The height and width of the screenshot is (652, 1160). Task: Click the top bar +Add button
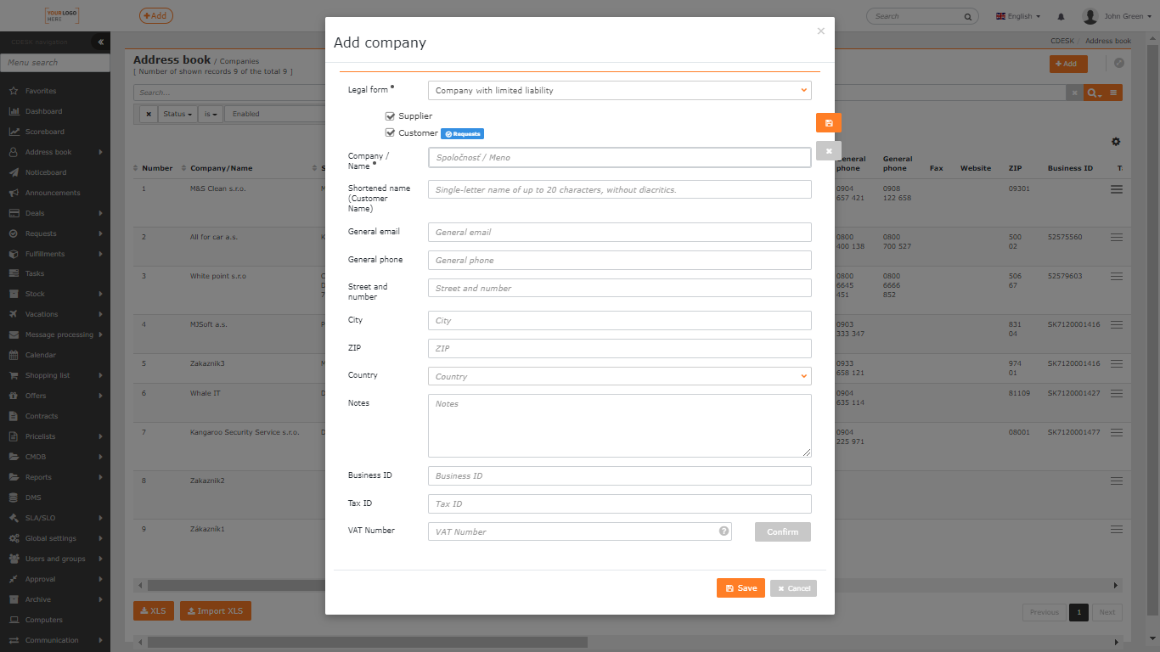[x=156, y=15]
